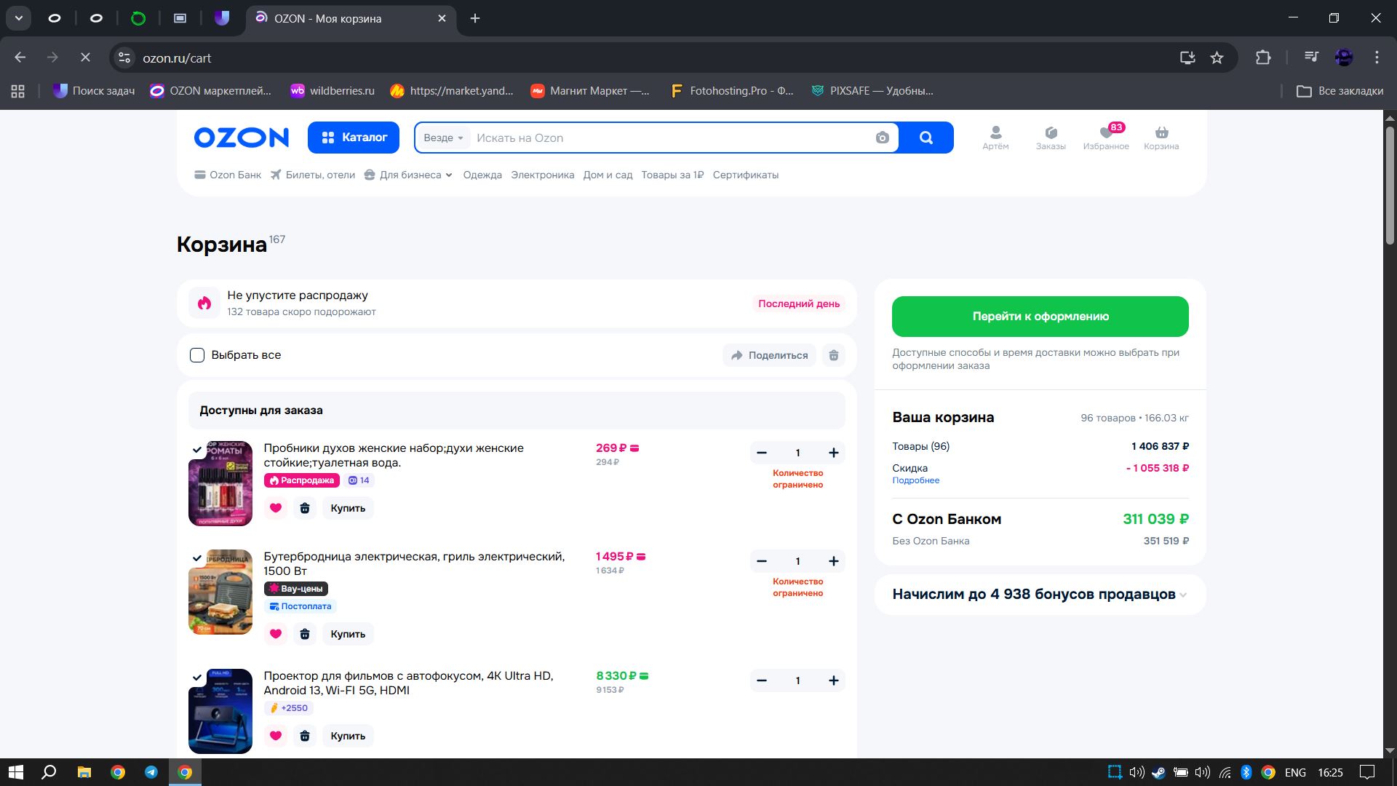Expand the Для бизнеса menu
Viewport: 1397px width, 786px height.
tap(409, 175)
